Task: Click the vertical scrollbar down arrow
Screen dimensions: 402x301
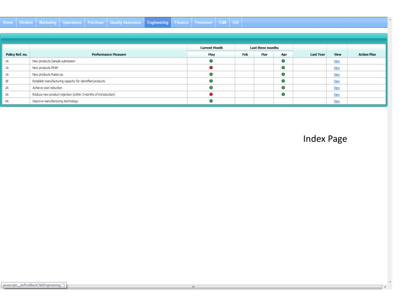Action: [x=389, y=281]
